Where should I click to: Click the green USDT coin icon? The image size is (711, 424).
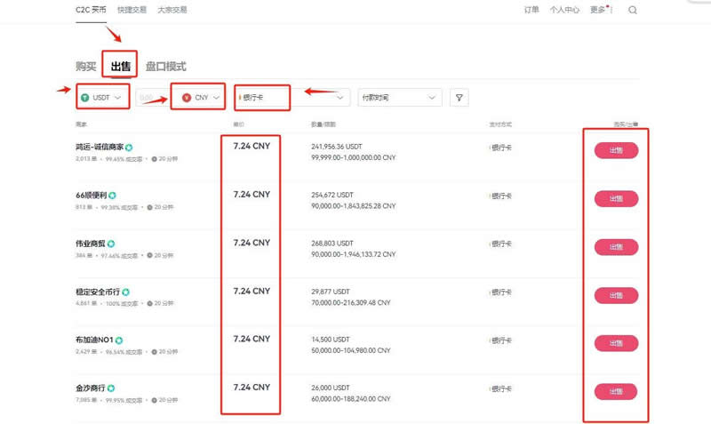(85, 98)
